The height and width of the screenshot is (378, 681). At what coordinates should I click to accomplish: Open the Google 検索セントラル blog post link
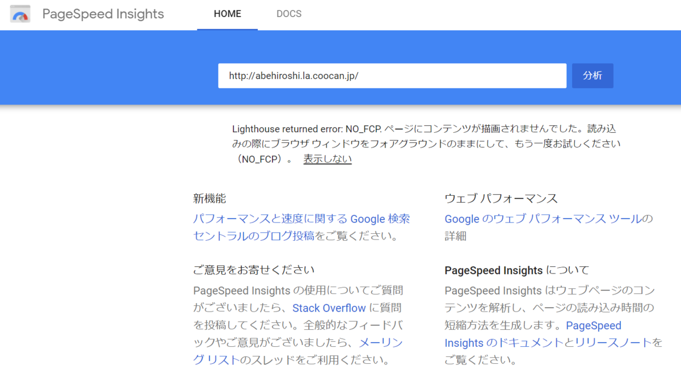tap(301, 227)
